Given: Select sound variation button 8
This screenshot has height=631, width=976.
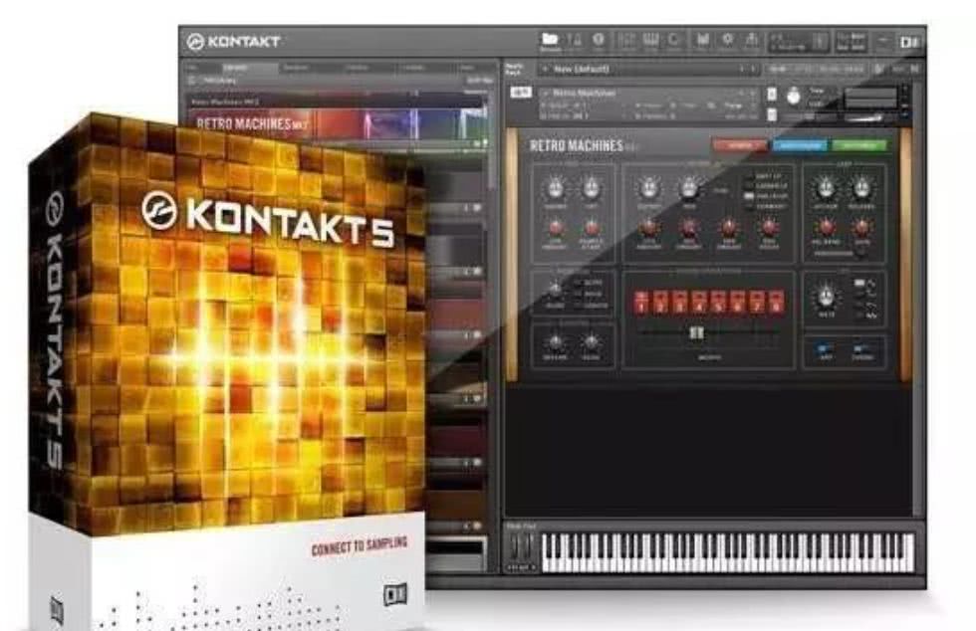Looking at the screenshot, I should click(x=776, y=302).
